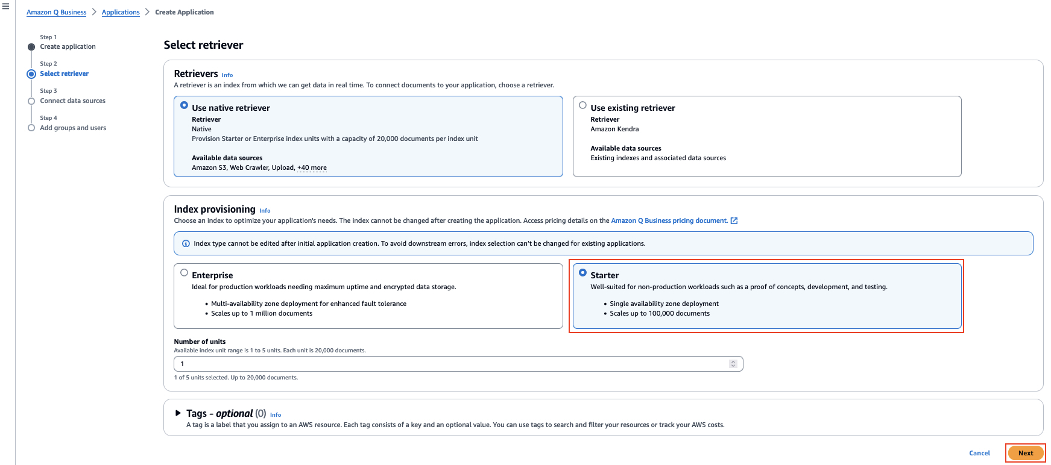Jump to Step 4 Add groups and users
Image resolution: width=1051 pixels, height=465 pixels.
pyautogui.click(x=73, y=128)
